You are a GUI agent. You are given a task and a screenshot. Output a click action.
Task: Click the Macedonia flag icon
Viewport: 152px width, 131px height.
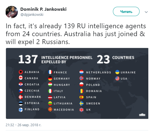(x=50, y=110)
